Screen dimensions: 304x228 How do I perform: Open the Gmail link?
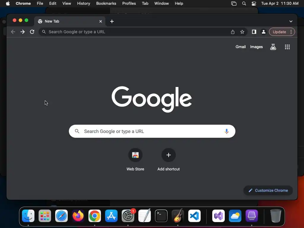(x=240, y=47)
